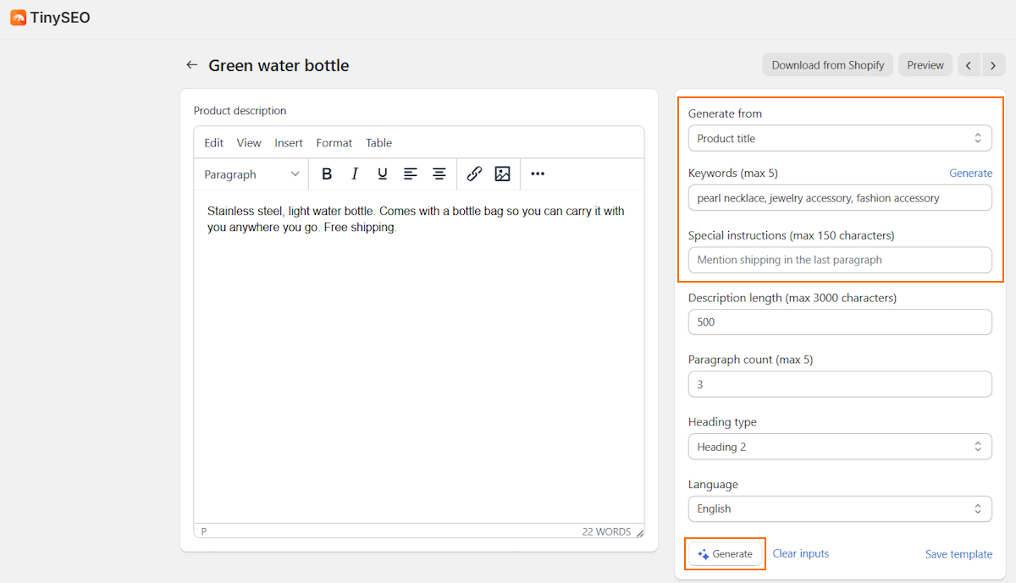
Task: Toggle underline formatting
Action: 383,173
